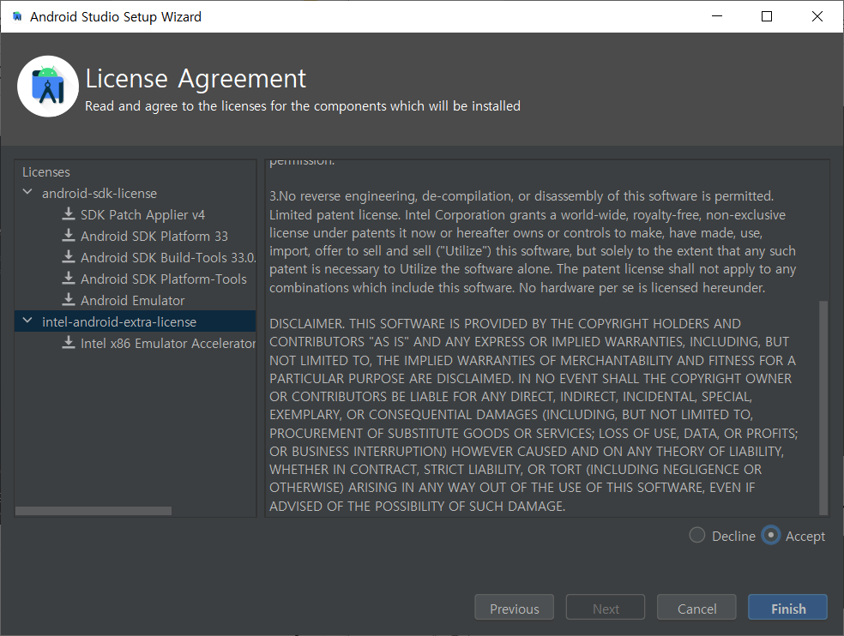Click the Android Studio logo in header
844x636 pixels.
tap(48, 86)
